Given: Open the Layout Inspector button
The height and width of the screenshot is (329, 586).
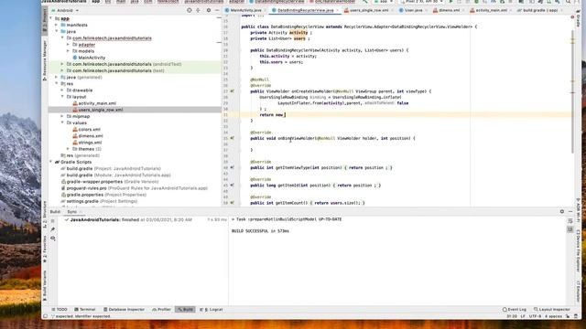Looking at the screenshot, I should (552, 309).
